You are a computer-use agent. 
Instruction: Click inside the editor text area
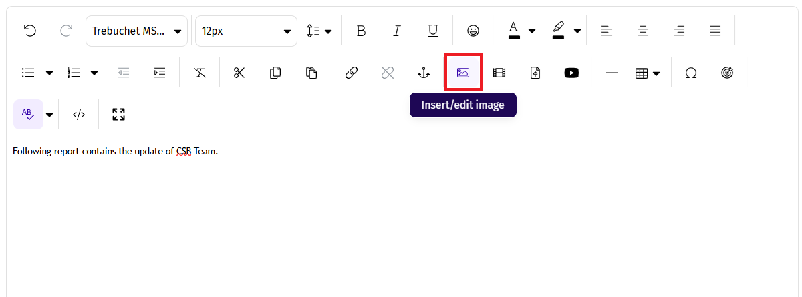[401, 214]
